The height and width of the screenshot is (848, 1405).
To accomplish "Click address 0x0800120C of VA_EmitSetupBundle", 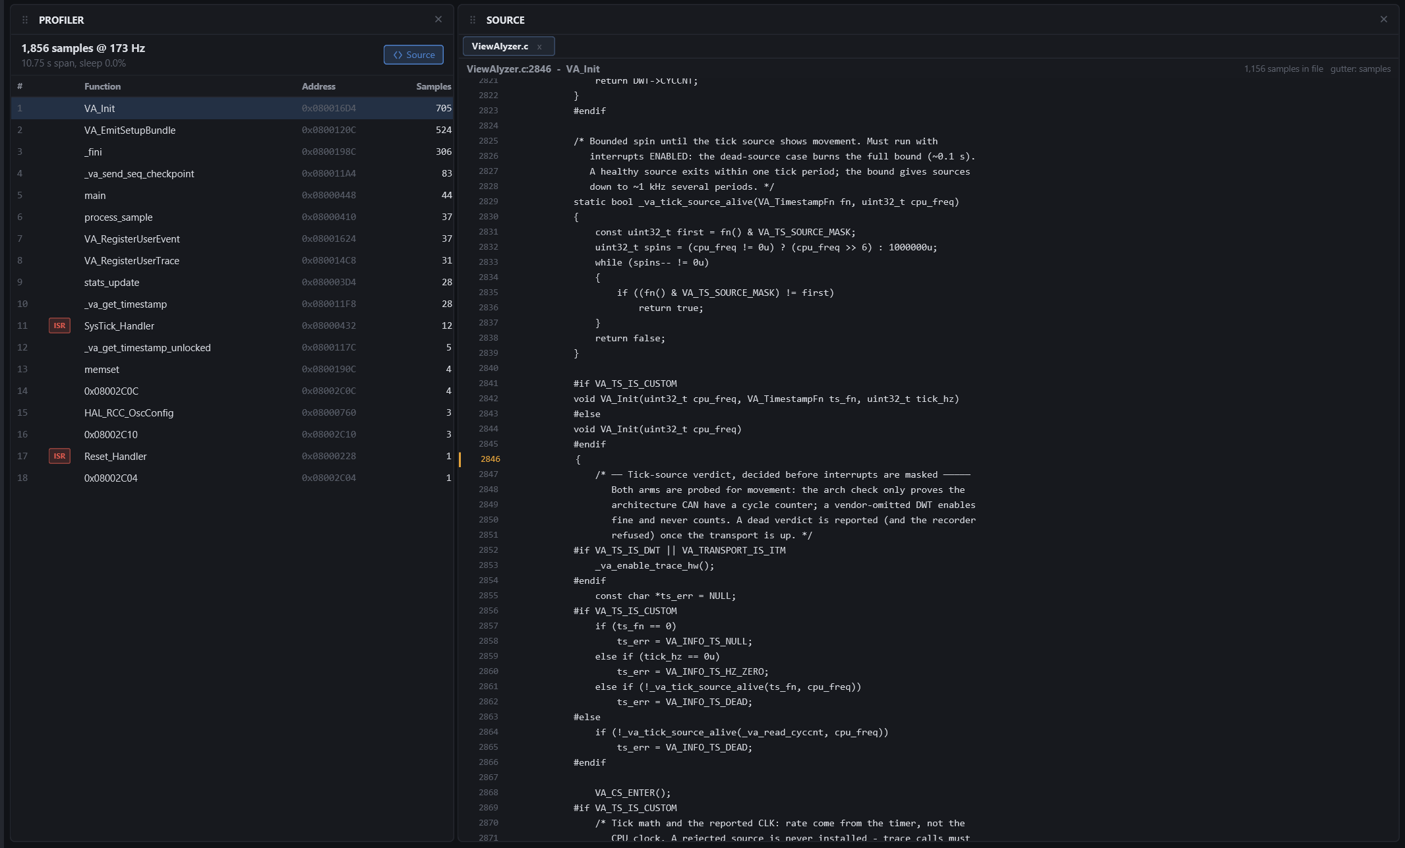I will (x=328, y=130).
